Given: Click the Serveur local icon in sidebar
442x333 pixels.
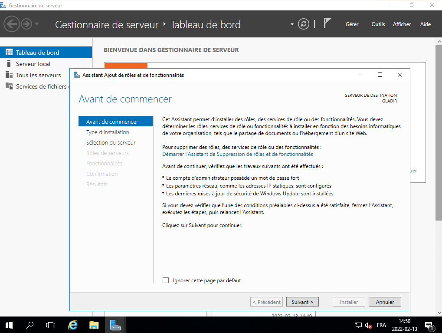Looking at the screenshot, I should [9, 63].
